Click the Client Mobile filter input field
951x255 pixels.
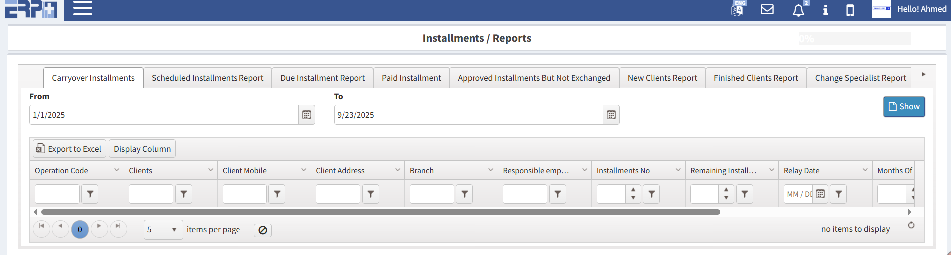coord(244,194)
